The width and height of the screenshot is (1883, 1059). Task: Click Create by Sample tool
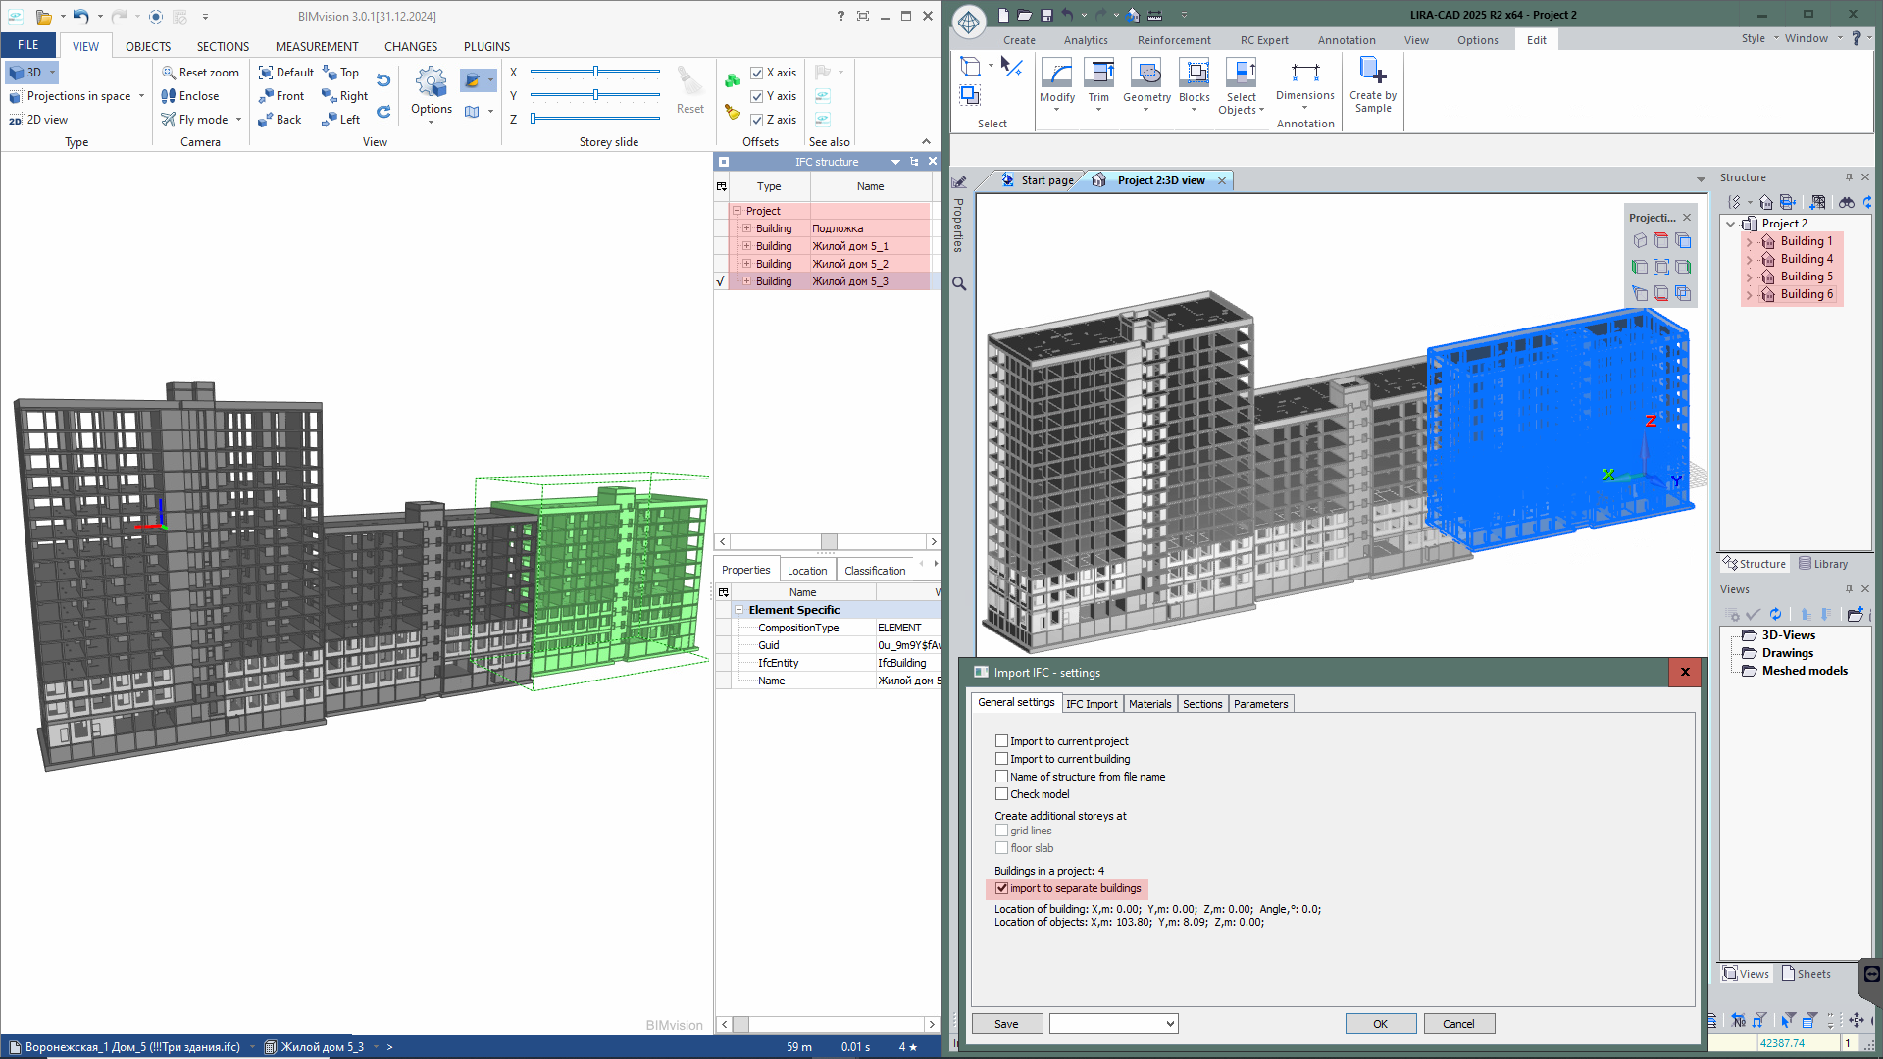[1372, 72]
